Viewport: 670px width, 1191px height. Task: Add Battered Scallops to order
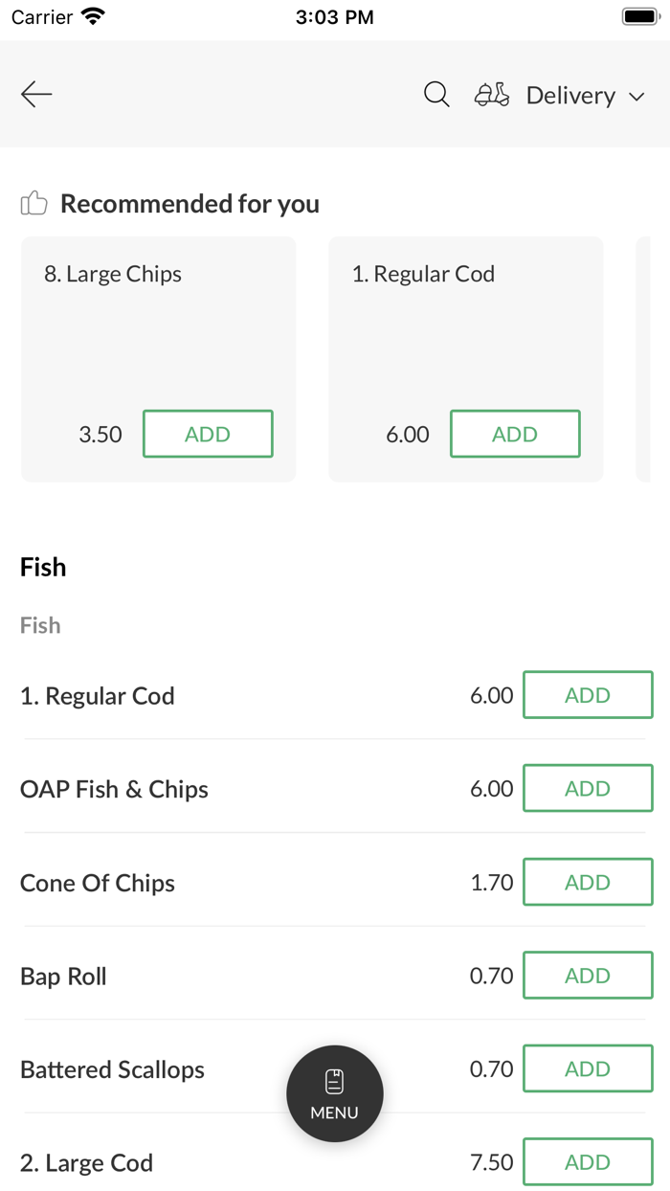587,1068
